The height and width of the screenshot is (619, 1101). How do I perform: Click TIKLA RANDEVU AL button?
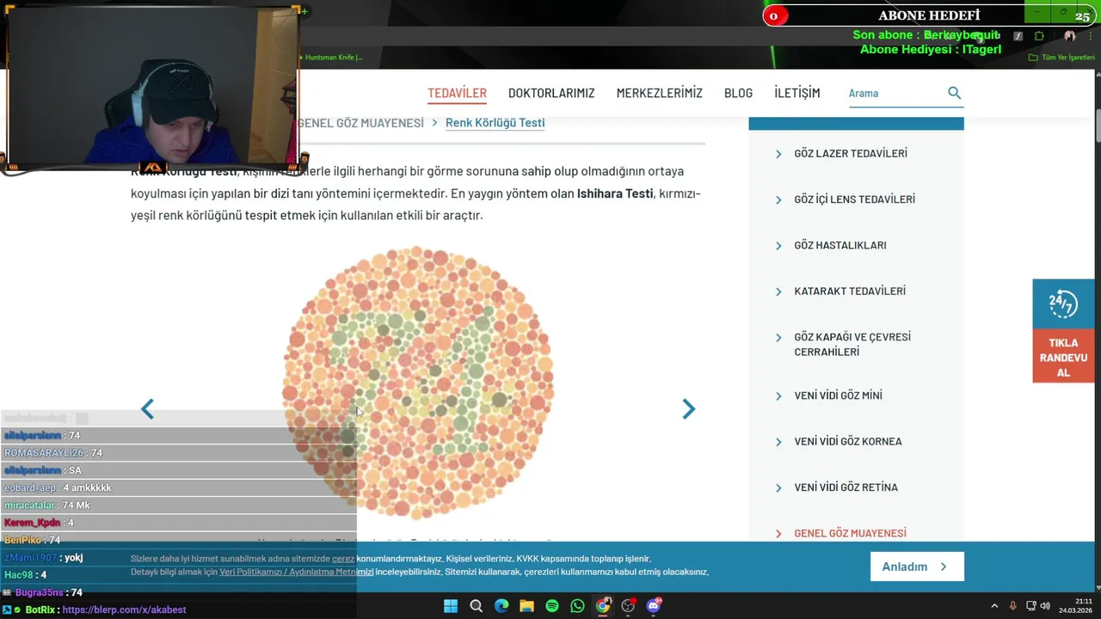click(1063, 358)
